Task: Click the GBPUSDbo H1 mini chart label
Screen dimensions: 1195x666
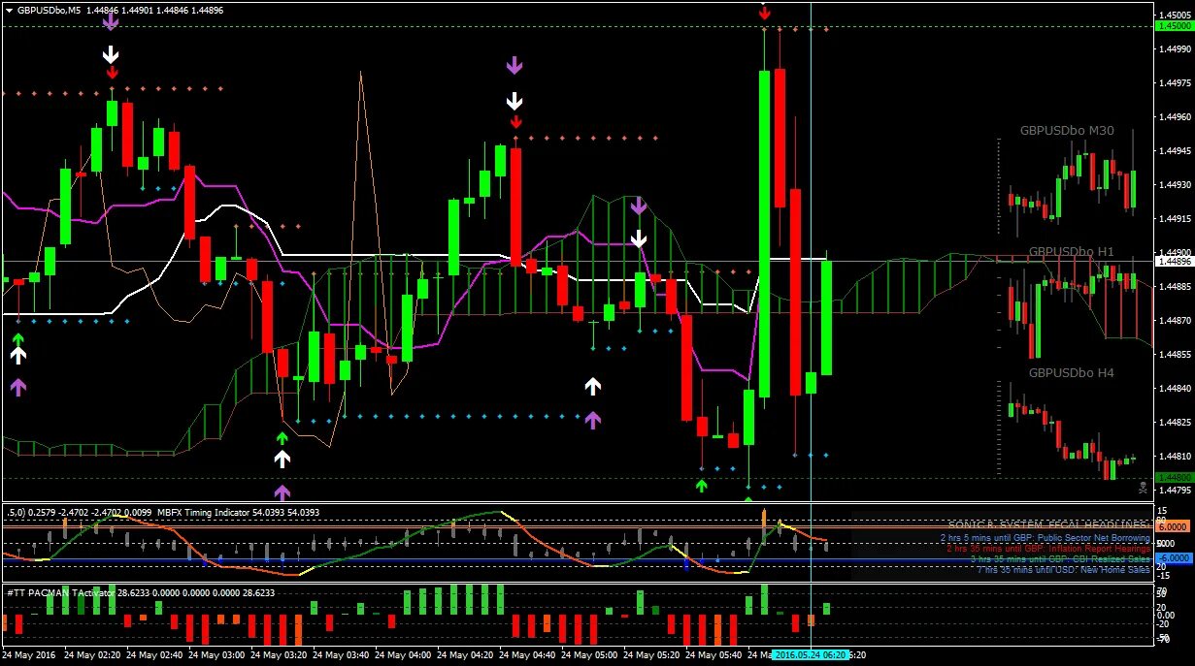Action: coord(1072,251)
